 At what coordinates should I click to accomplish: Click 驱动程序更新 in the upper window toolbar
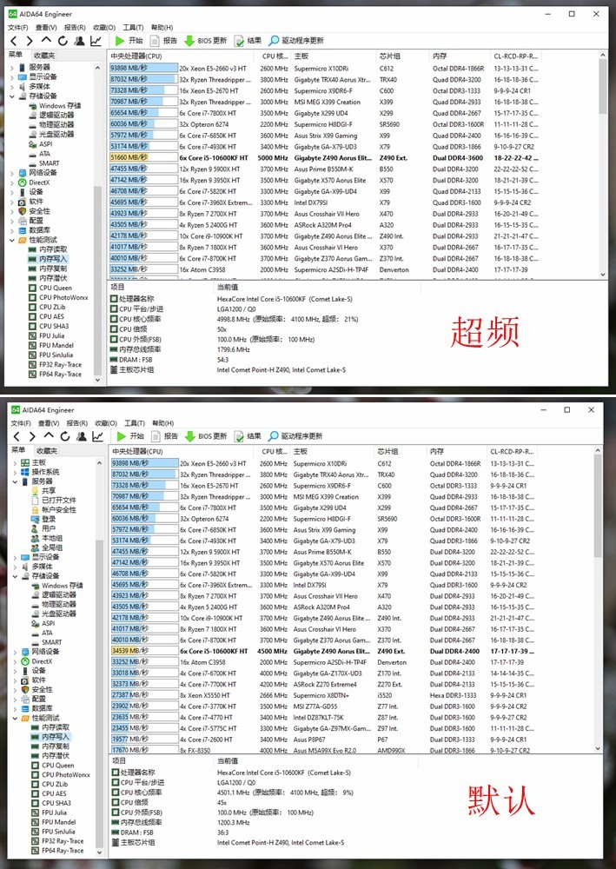click(x=297, y=41)
